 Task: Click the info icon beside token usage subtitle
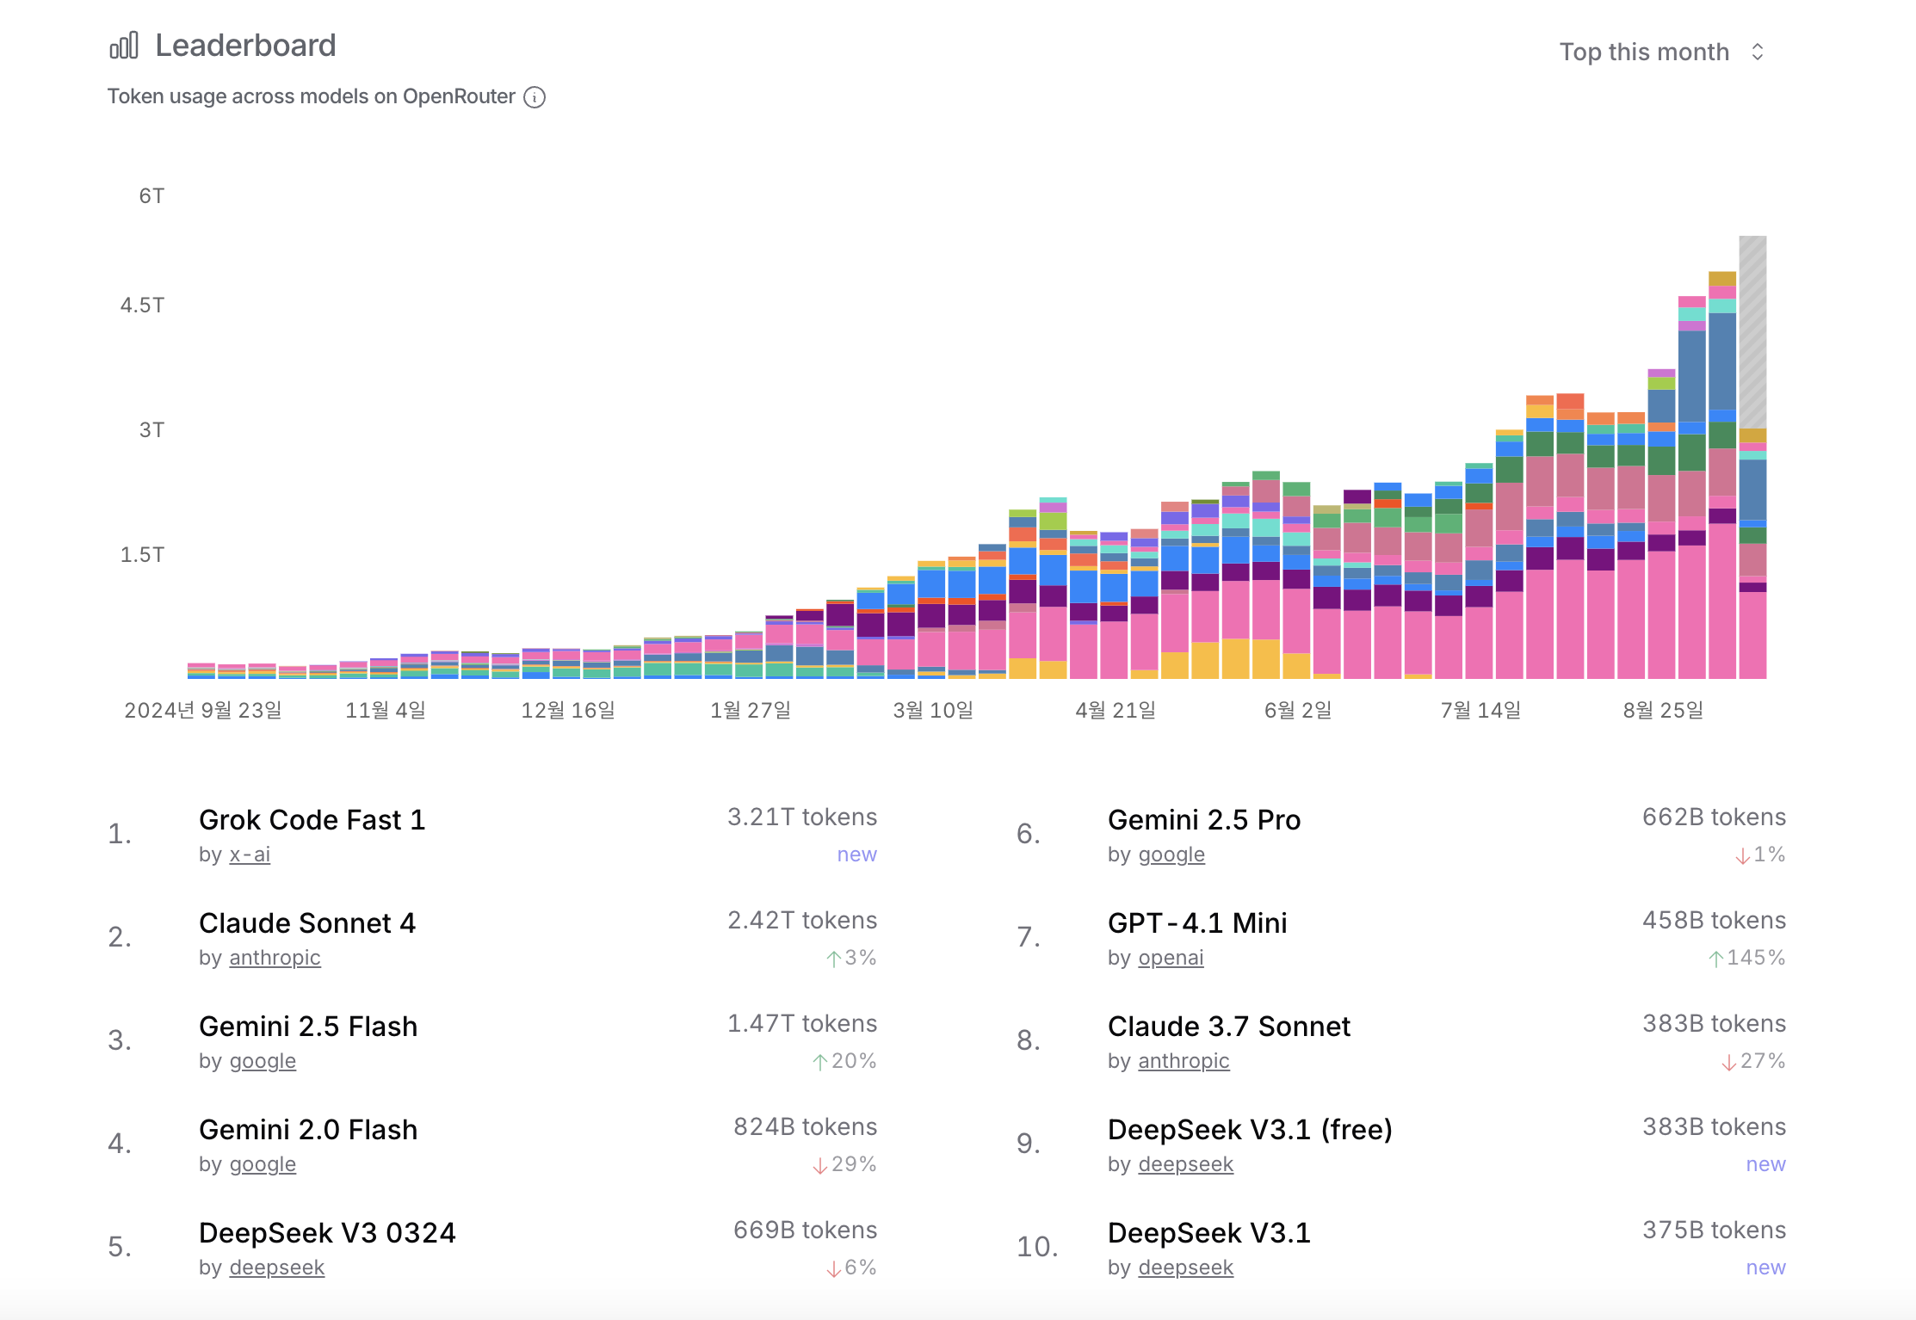(x=535, y=97)
